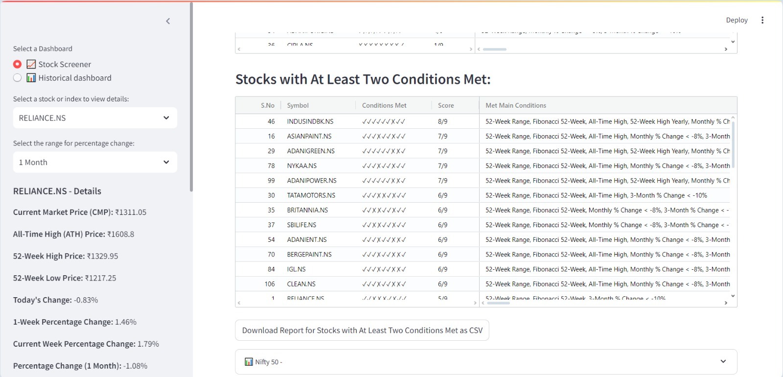Click the Stock Screener chart icon
This screenshot has width=783, height=377.
(x=31, y=64)
